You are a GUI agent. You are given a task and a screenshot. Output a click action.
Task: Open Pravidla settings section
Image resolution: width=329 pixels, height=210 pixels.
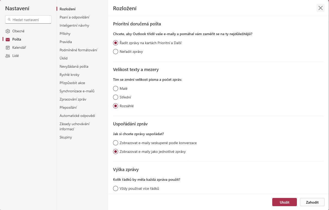pos(66,42)
